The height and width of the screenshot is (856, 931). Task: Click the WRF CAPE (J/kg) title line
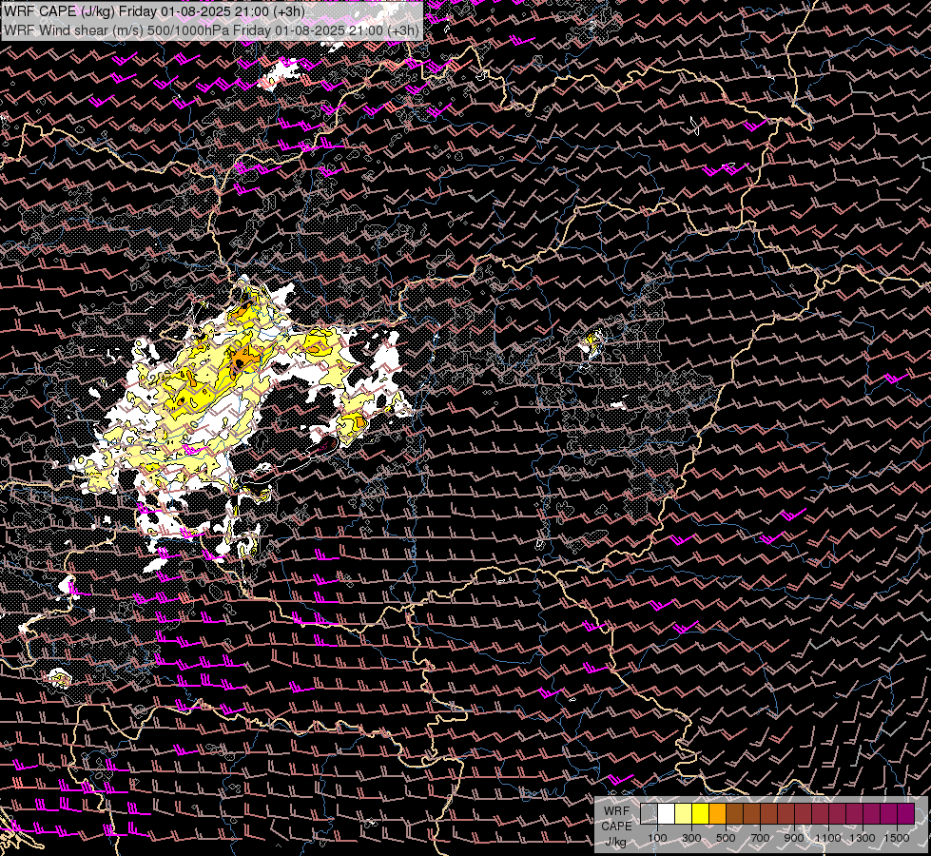pyautogui.click(x=154, y=11)
